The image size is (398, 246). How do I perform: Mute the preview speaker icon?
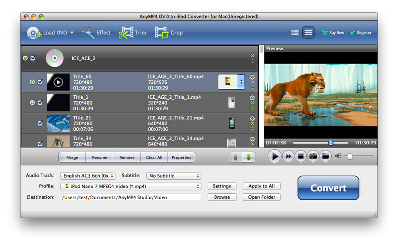[x=338, y=156]
